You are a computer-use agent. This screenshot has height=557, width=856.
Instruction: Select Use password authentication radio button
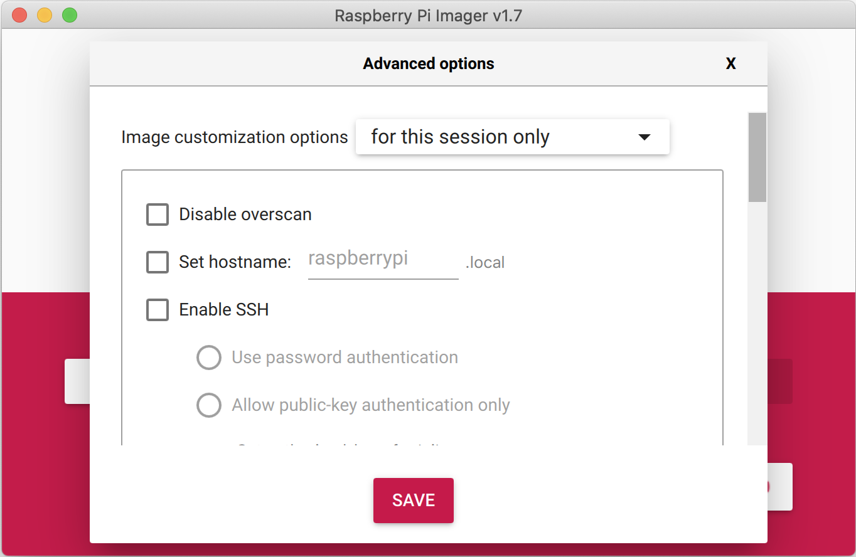[x=209, y=358]
